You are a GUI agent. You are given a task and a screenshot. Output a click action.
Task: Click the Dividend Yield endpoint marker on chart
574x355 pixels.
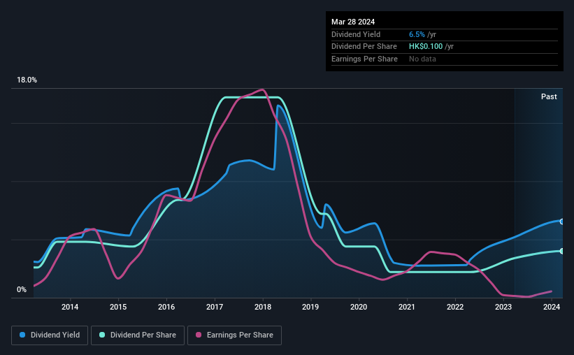(x=562, y=222)
